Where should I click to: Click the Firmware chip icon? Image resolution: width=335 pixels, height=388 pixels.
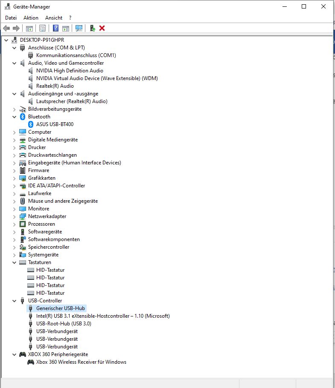(x=23, y=170)
